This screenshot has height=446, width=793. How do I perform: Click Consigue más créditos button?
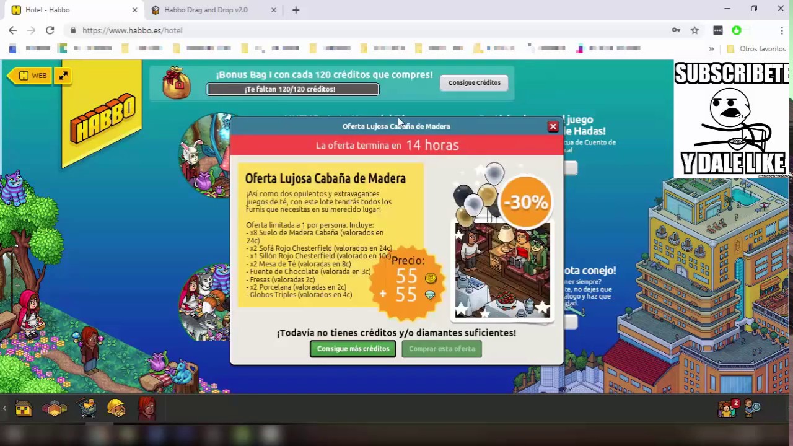coord(353,349)
